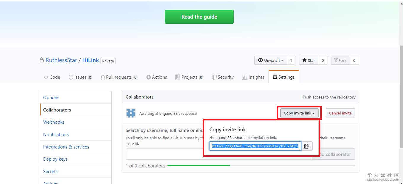Click the clipboard copy icon
Screen dimensions: 403x184
pos(307,146)
